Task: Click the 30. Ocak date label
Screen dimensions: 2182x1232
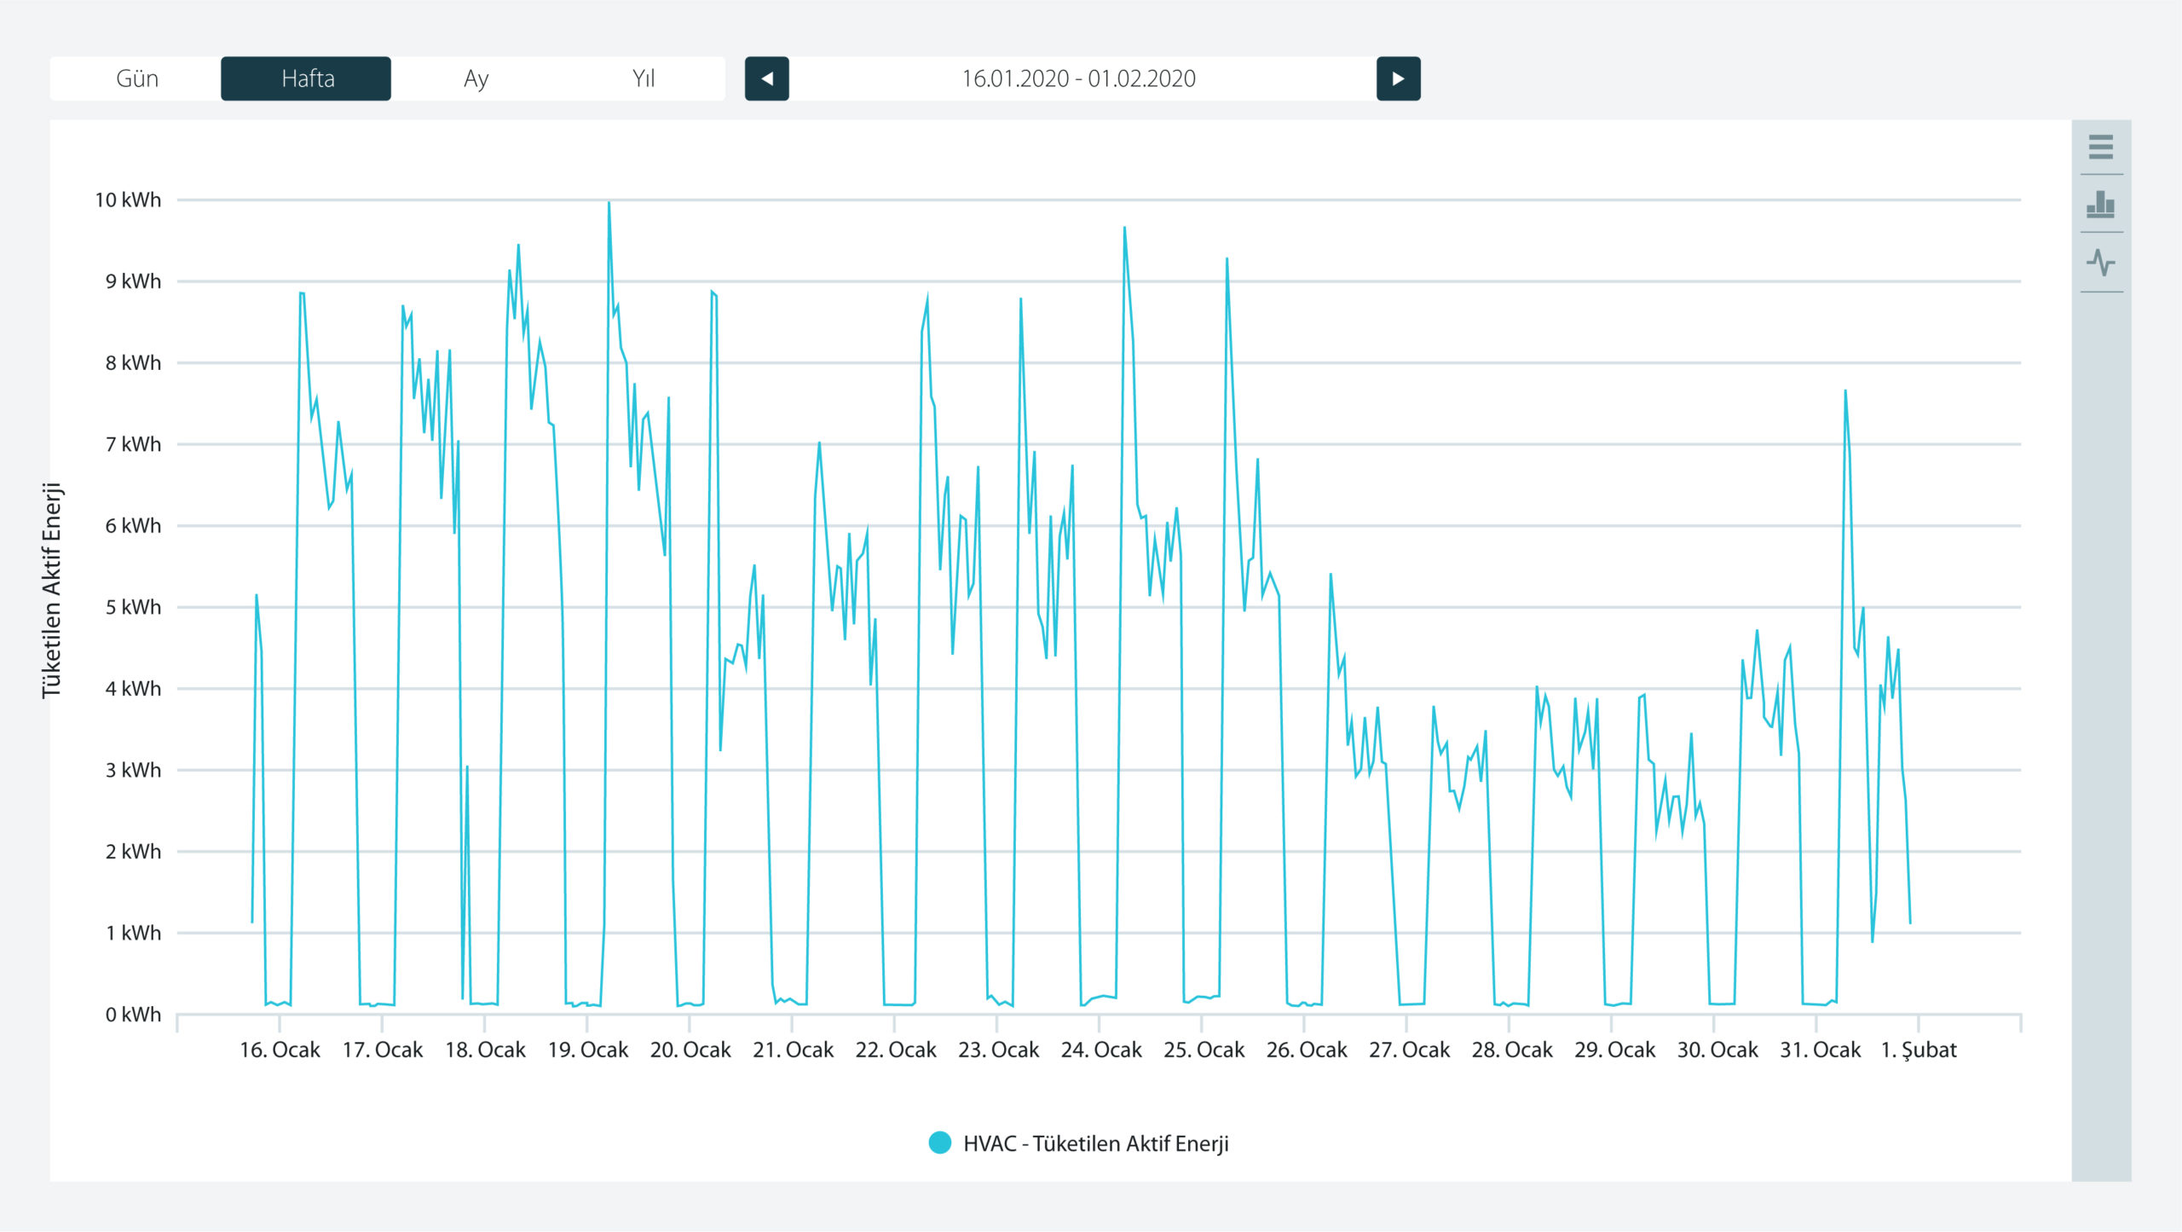Action: 1717,1050
